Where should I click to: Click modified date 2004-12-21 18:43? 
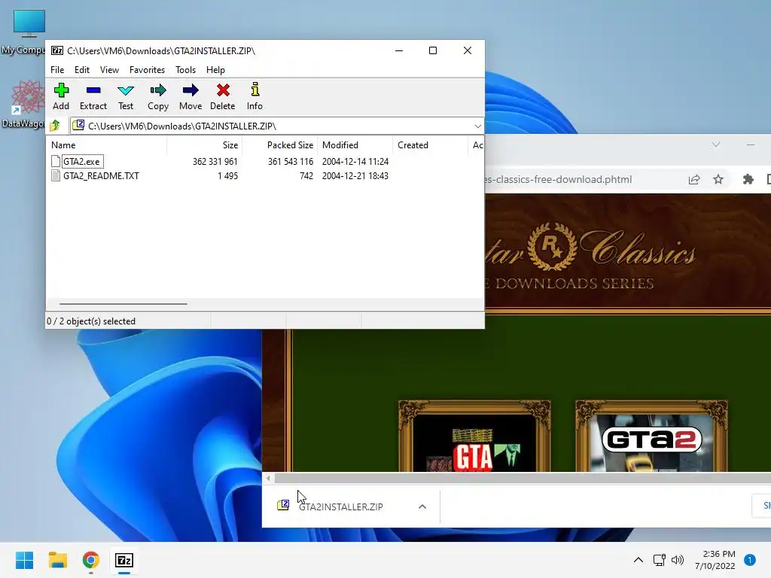[355, 176]
